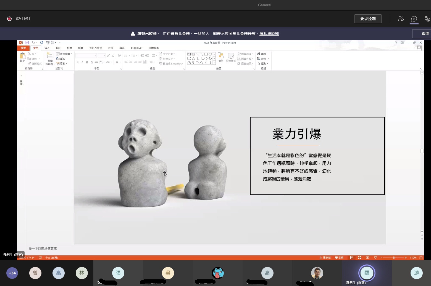Viewport: 431px width, 286px height.
Task: Click the Paste (貼上) clipboard icon
Action: click(x=22, y=57)
